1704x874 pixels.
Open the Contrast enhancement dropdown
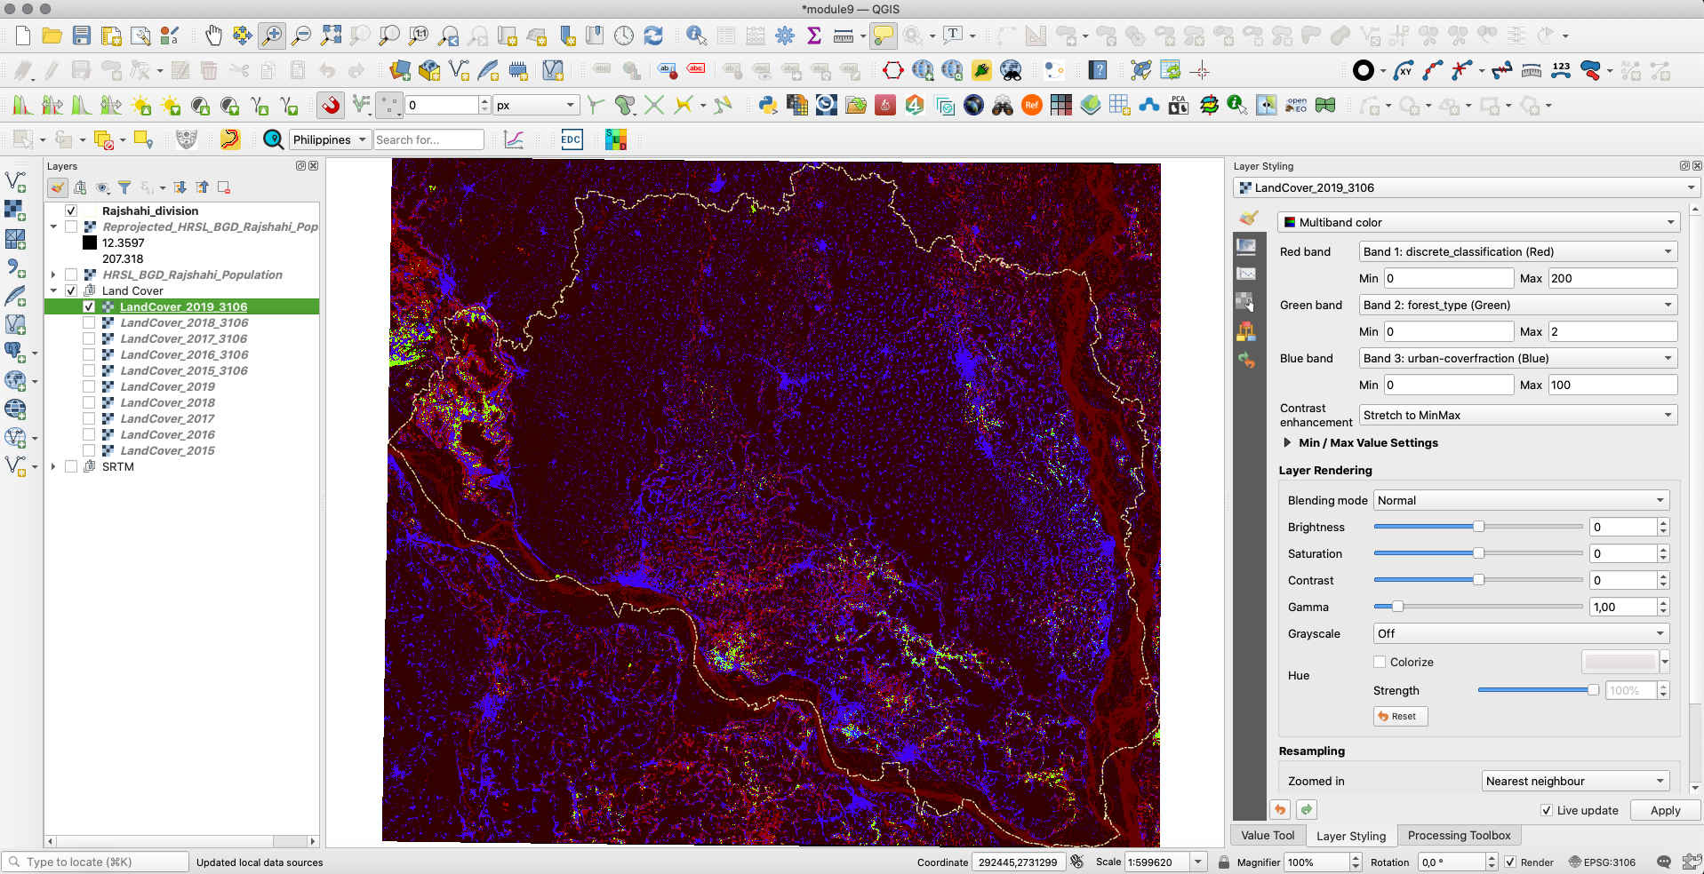(x=1518, y=415)
